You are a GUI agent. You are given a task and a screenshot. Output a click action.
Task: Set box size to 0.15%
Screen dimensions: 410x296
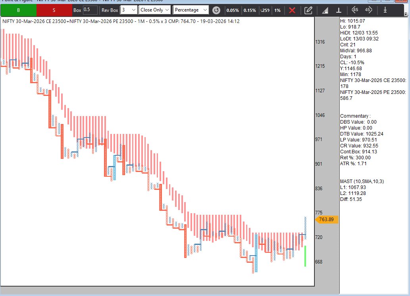(x=250, y=10)
